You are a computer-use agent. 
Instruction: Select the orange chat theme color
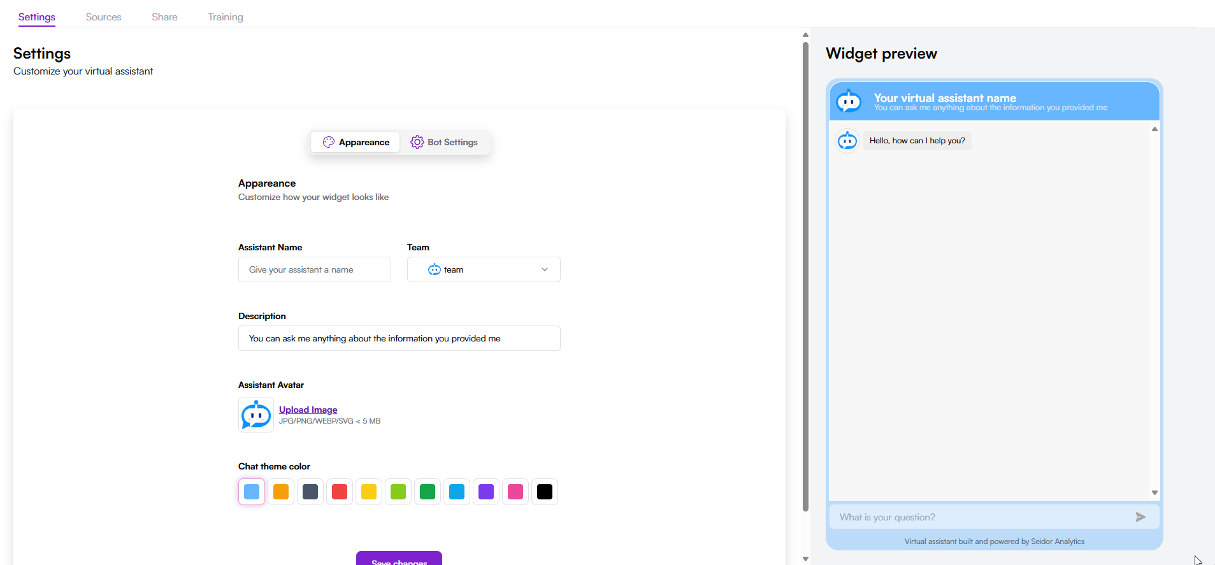click(281, 492)
